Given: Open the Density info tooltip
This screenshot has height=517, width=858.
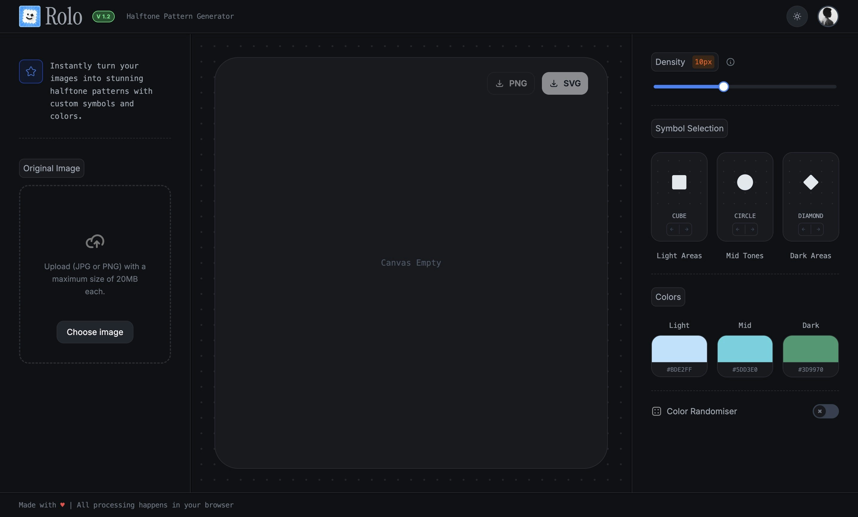Looking at the screenshot, I should pos(730,62).
